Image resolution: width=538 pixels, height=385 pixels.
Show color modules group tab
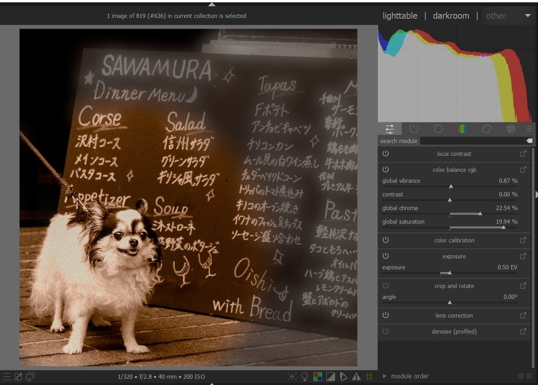(x=462, y=129)
